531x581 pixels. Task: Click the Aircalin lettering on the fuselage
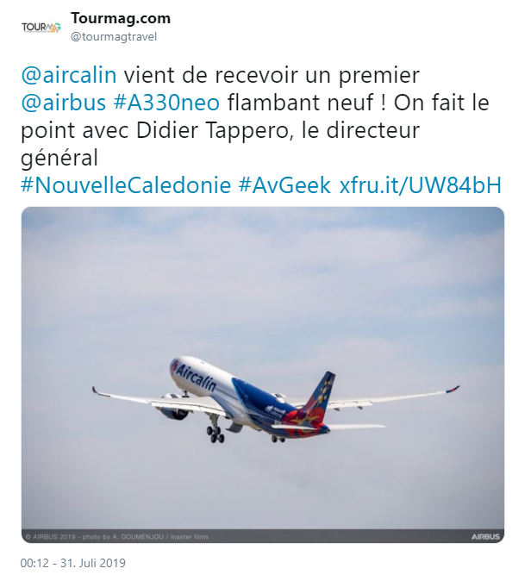[x=196, y=377]
